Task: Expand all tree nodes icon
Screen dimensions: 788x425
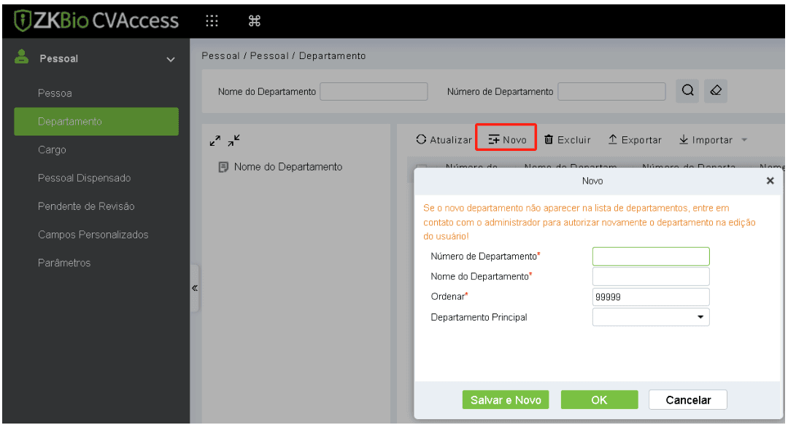Action: coord(215,141)
